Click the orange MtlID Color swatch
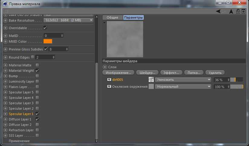This screenshot has height=146, width=249. 48,41
